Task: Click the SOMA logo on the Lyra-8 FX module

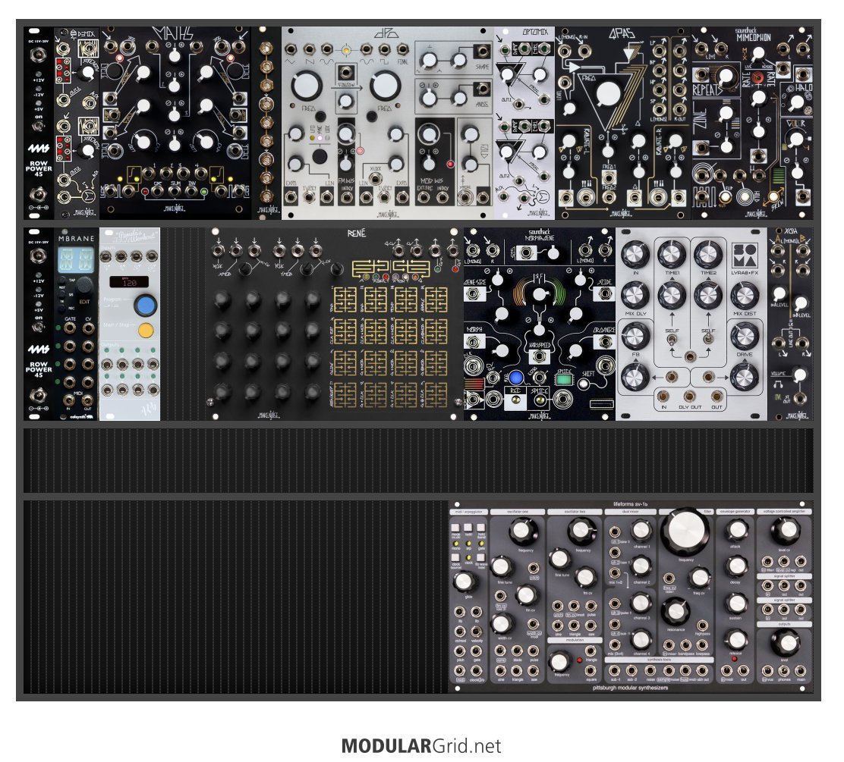Action: 745,256
